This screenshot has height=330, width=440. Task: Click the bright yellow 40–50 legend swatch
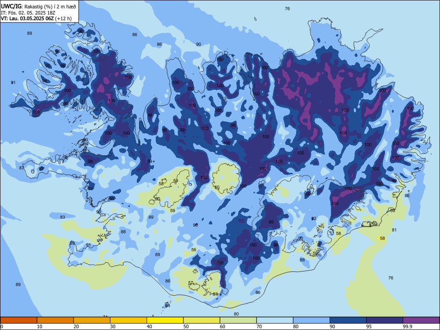click(165, 320)
